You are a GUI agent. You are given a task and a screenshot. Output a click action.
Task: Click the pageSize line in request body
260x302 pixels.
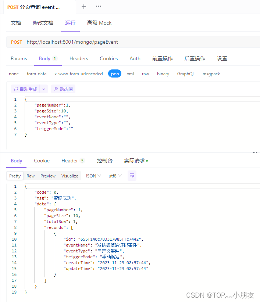pyautogui.click(x=51, y=111)
